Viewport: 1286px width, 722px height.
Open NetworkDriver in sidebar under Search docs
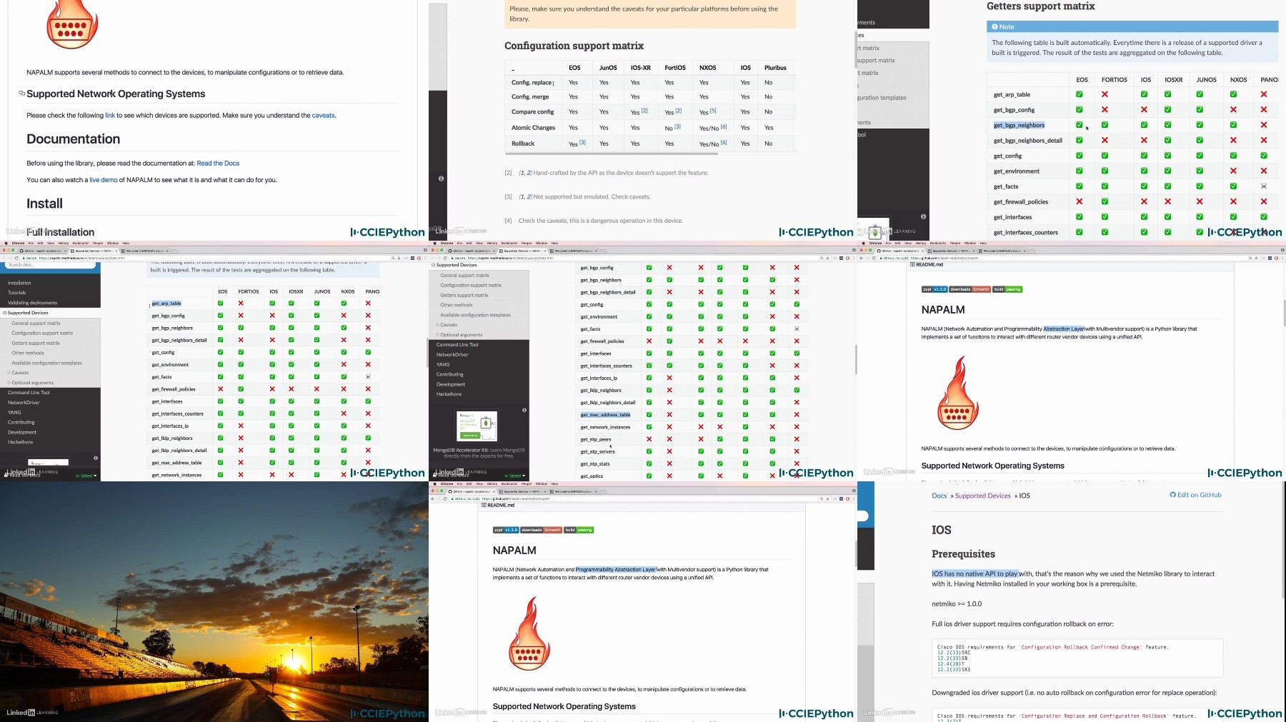pos(24,403)
